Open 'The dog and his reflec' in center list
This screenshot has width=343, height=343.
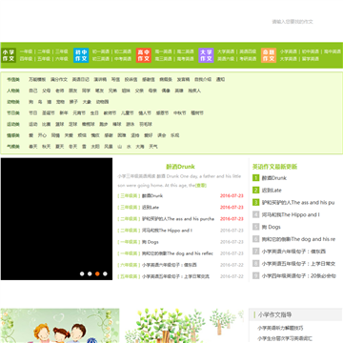click(x=177, y=253)
